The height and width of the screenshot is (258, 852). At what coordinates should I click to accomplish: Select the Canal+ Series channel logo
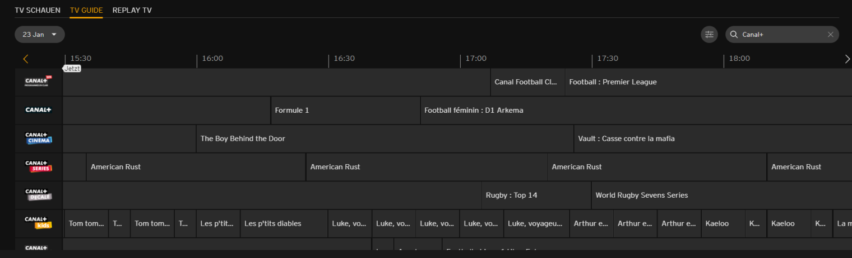coord(39,166)
